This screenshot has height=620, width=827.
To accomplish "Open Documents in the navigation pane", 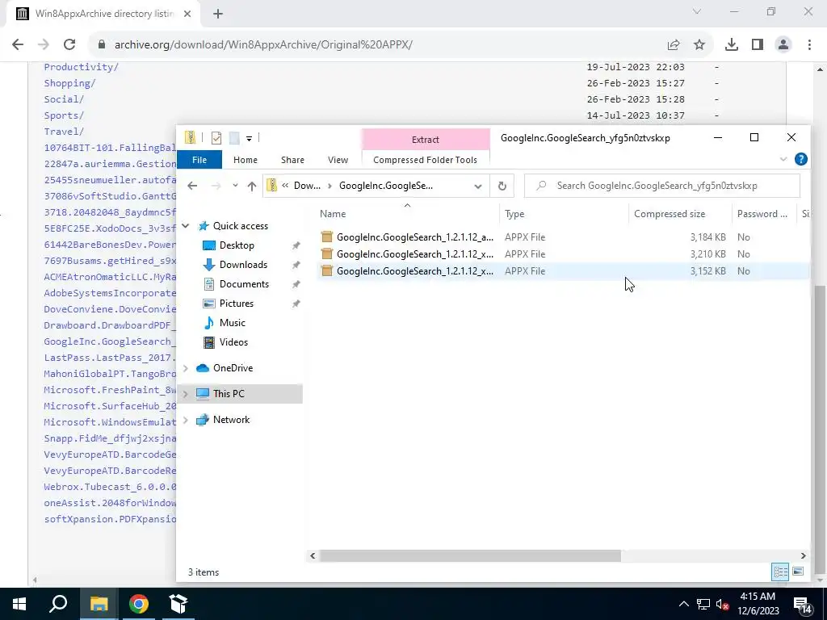I will (x=244, y=284).
